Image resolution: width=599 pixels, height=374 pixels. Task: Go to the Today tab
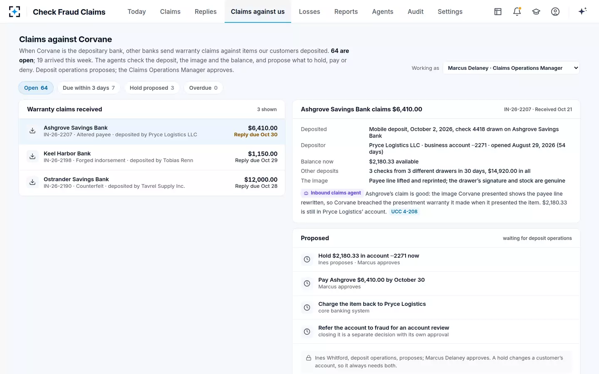pos(136,12)
